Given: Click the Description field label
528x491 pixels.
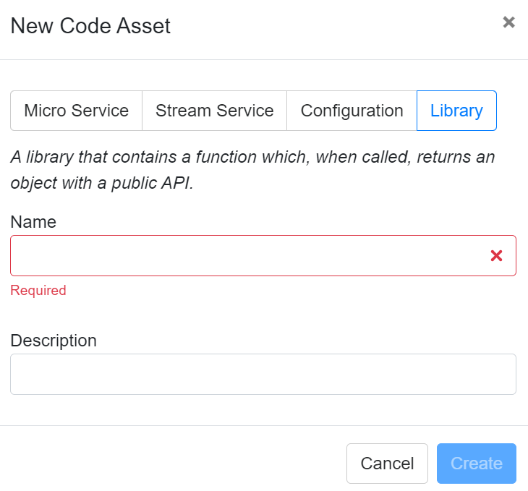Looking at the screenshot, I should click(x=54, y=341).
